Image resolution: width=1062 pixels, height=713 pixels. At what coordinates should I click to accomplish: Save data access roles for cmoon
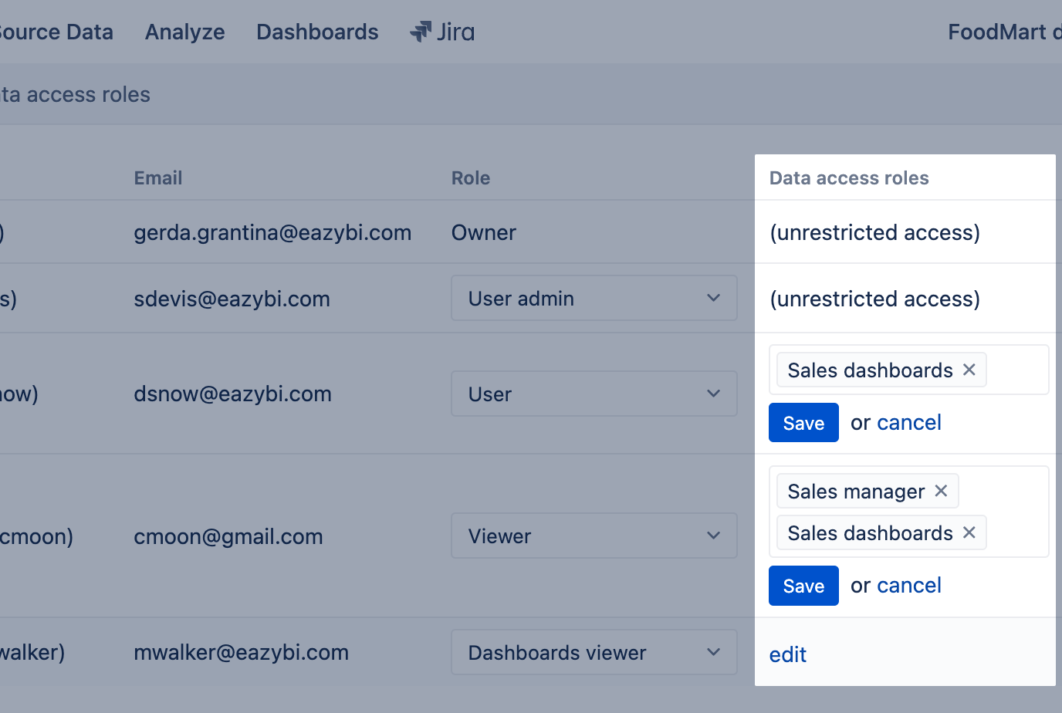point(803,585)
